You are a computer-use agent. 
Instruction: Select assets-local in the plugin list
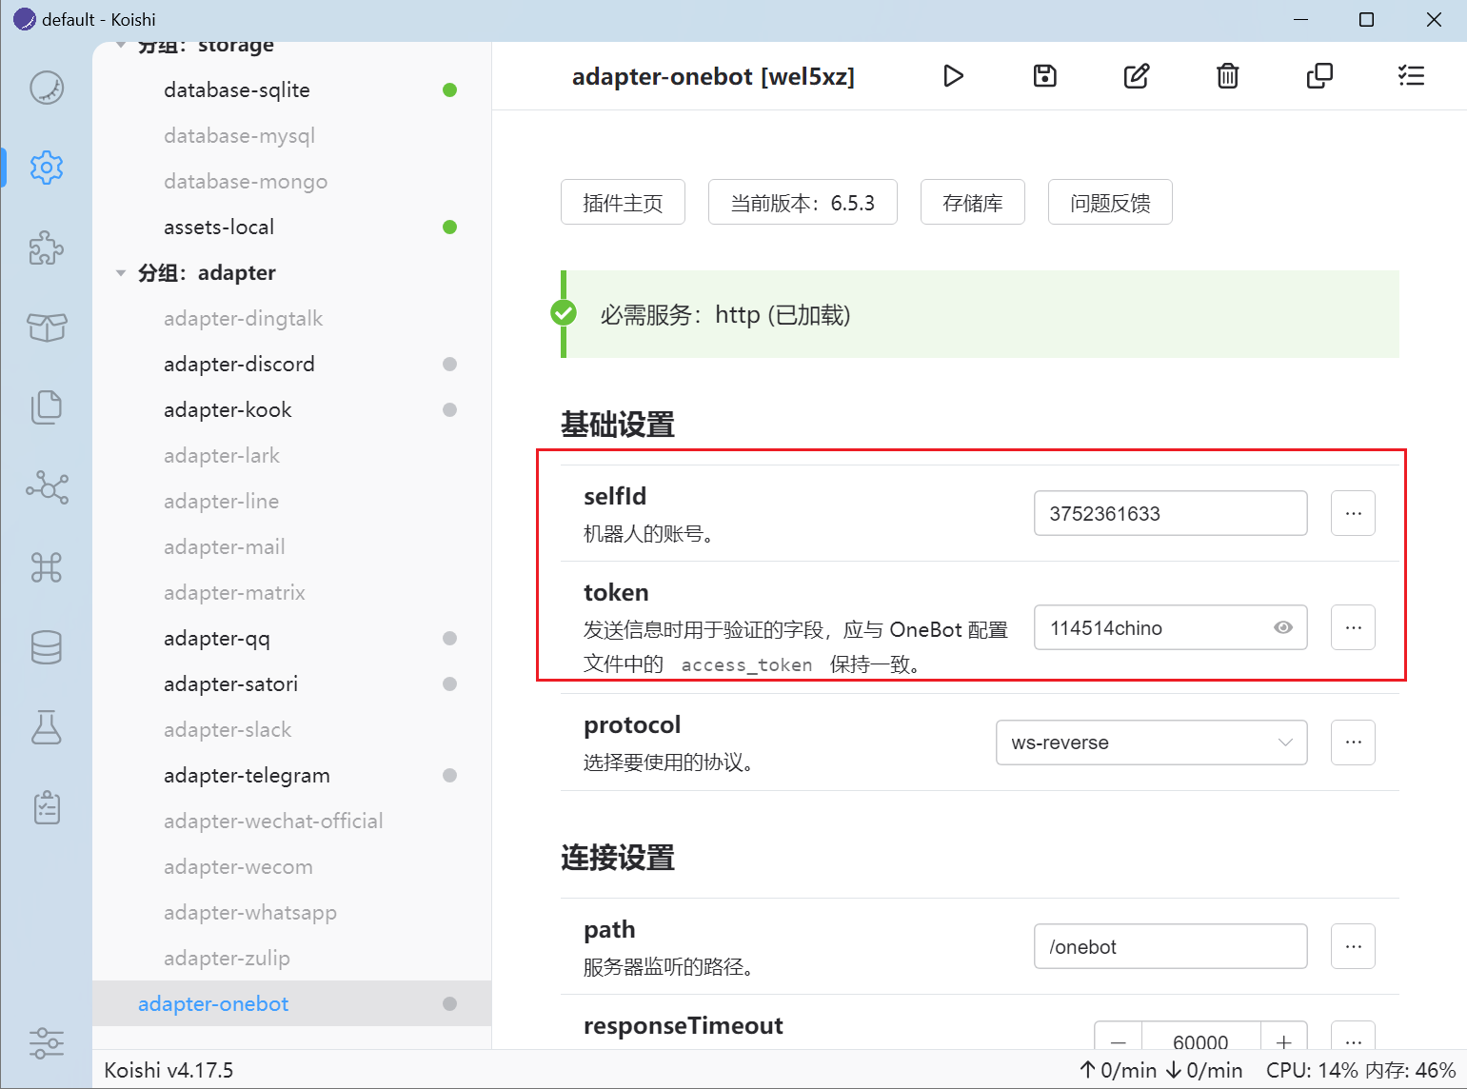[292, 227]
